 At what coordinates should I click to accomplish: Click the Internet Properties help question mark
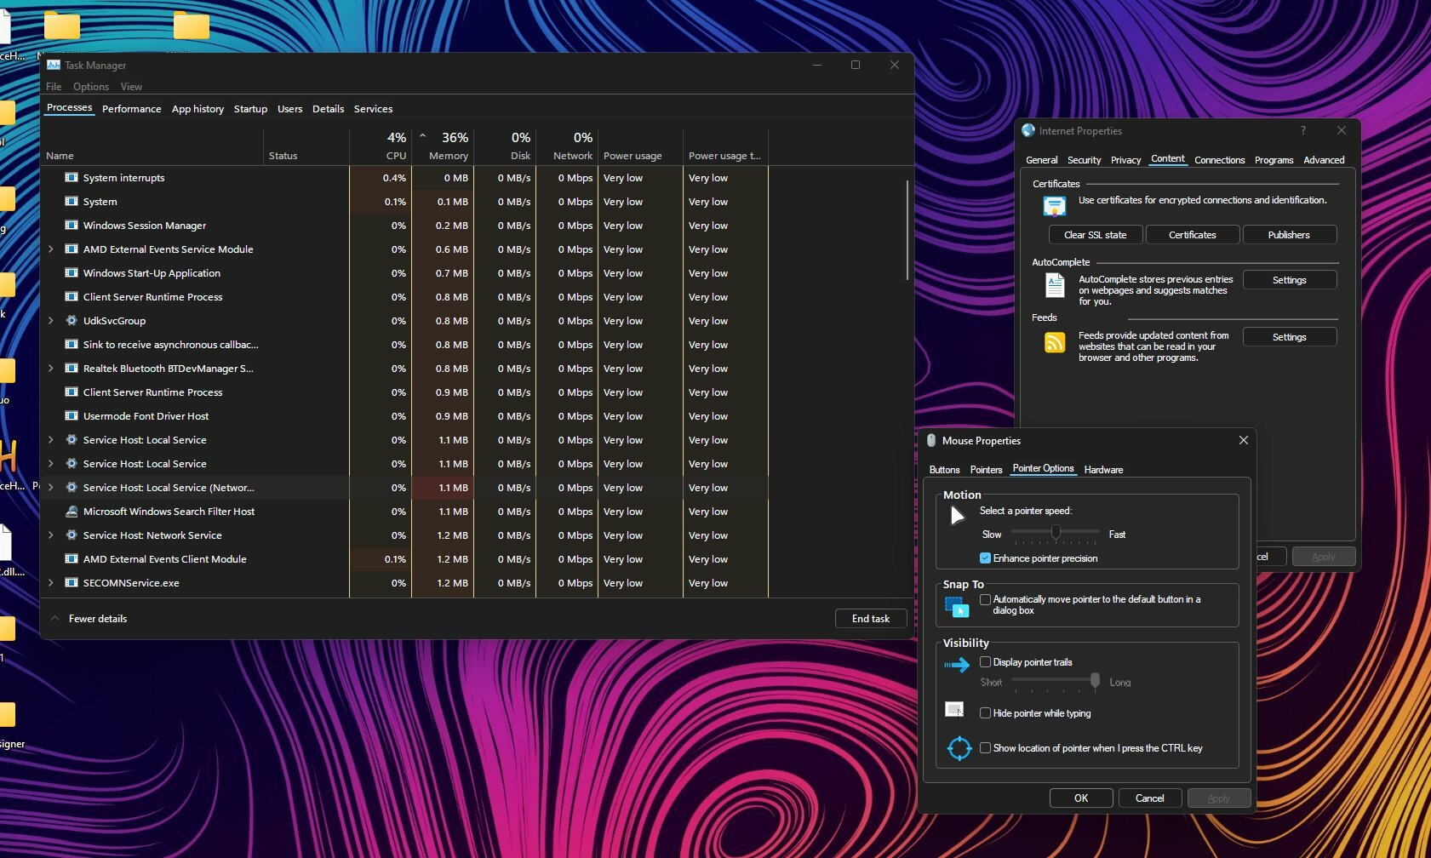(1302, 130)
